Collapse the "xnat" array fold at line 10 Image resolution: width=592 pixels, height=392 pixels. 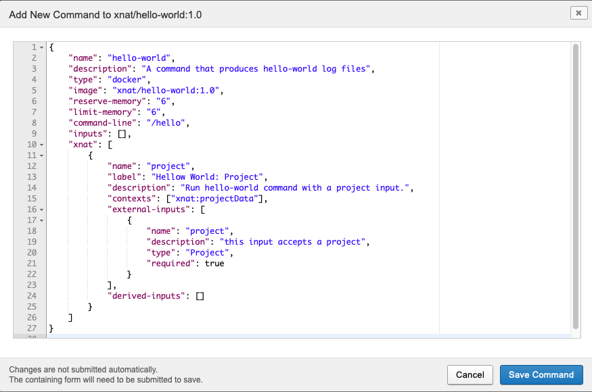click(x=42, y=145)
